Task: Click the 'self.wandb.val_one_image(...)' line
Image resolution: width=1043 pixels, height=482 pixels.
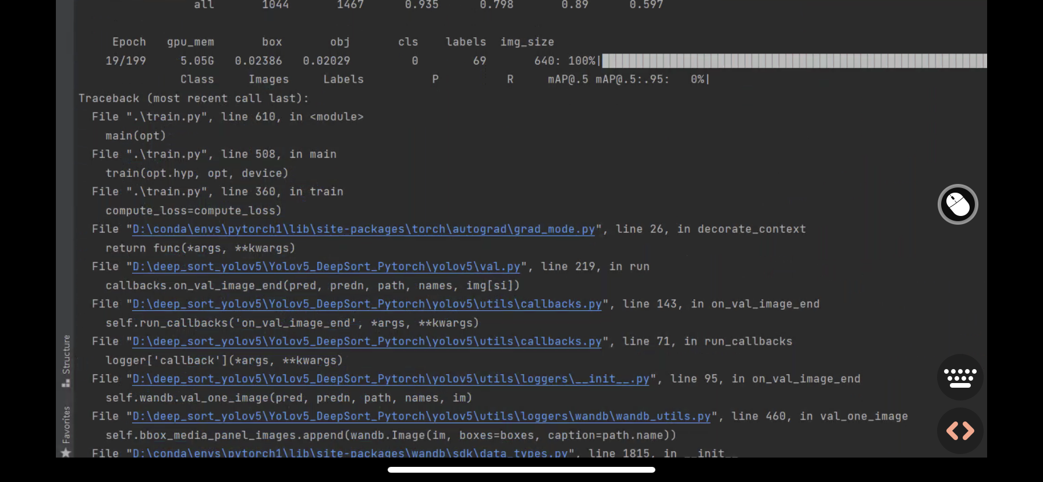Action: click(x=289, y=398)
